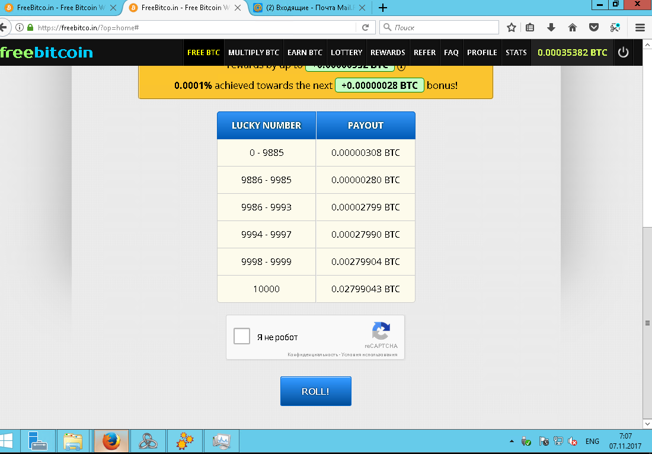Open the monitor chart taskbar app

(x=221, y=441)
